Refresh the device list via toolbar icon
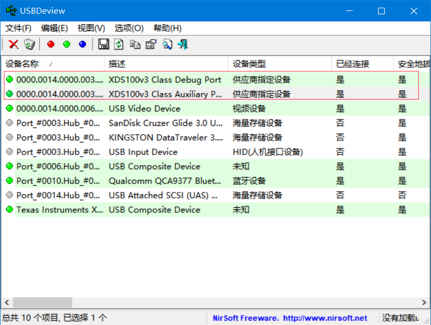The height and width of the screenshot is (325, 431). point(118,44)
